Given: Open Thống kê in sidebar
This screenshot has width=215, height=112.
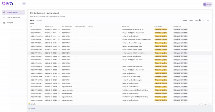Looking at the screenshot, I should pos(13,23).
